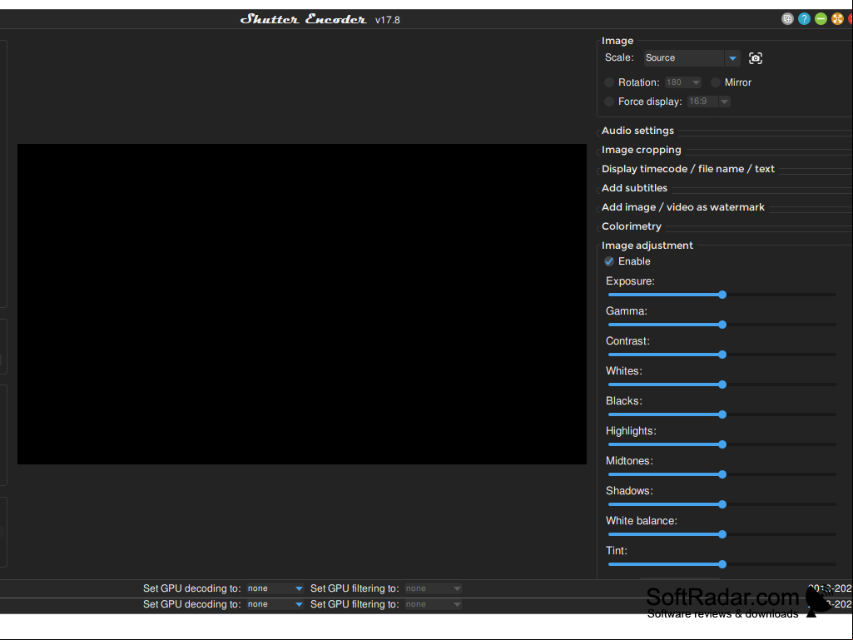Expand the Colorimetry section
853x640 pixels.
tap(631, 226)
